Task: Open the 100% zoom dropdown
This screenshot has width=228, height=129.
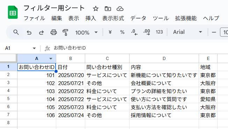Action: (x=86, y=32)
